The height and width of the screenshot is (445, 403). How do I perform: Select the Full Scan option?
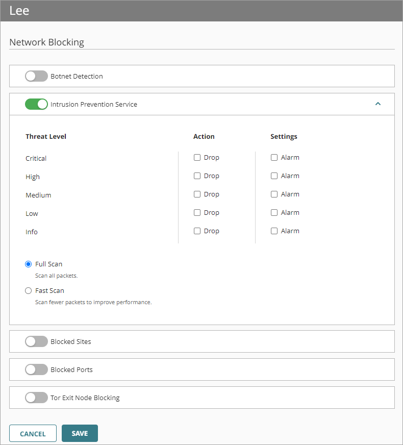(x=28, y=264)
